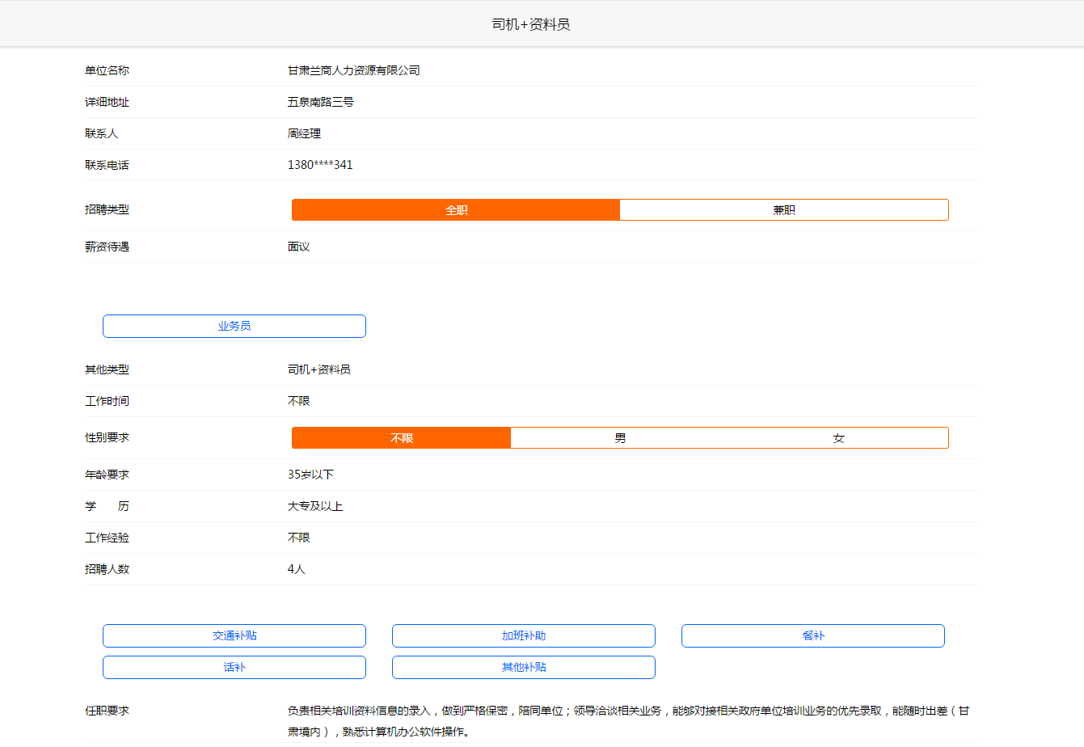Viewport: 1084px width, 747px height.
Task: Click the company name 甘肃兰商人力资源有限公司
Action: [354, 70]
